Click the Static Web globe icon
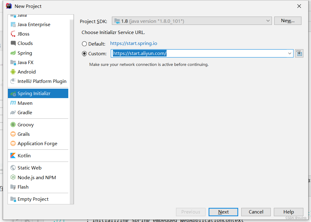 (x=13, y=168)
